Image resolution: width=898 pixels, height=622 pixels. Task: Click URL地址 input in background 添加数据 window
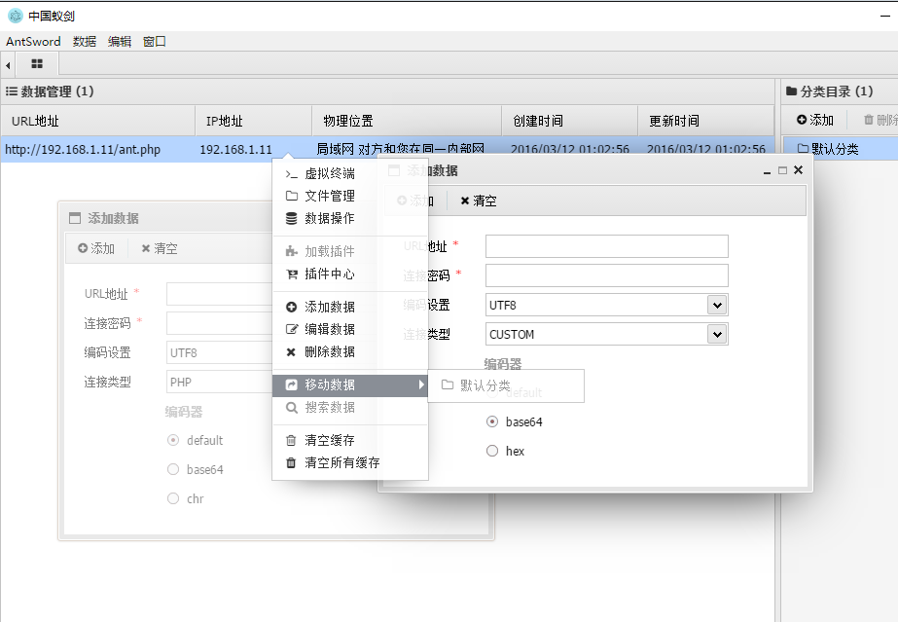coord(219,294)
